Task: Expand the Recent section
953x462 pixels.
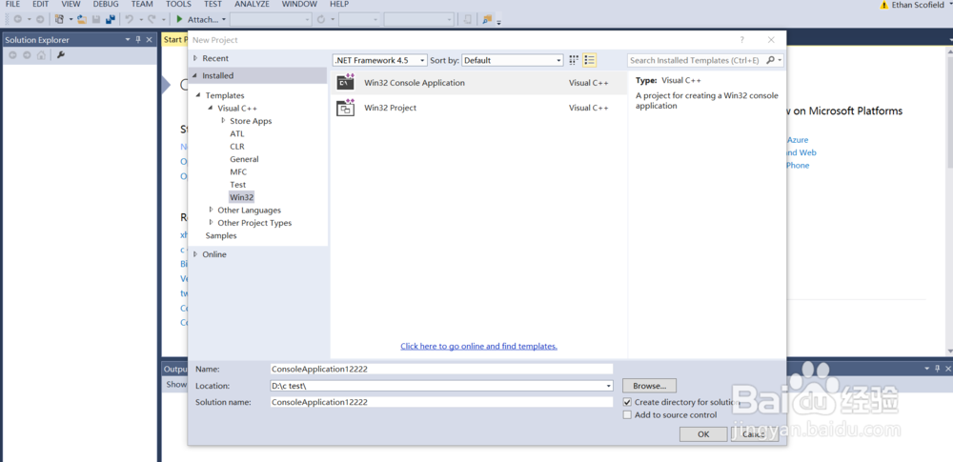Action: (195, 58)
